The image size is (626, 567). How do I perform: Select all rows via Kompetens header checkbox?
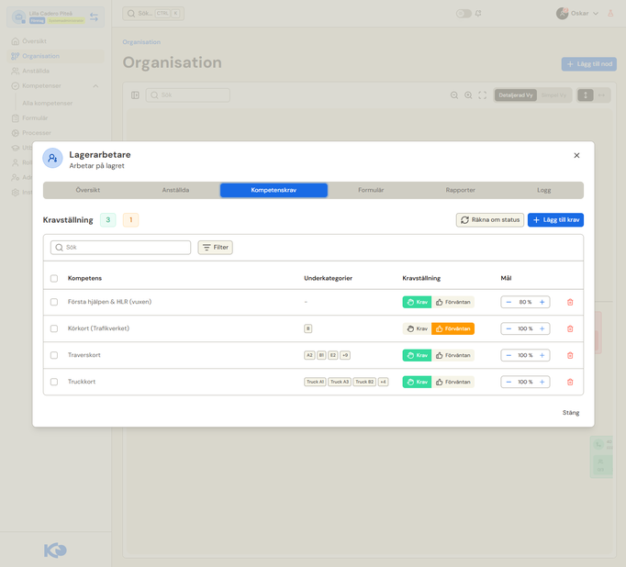coord(54,278)
